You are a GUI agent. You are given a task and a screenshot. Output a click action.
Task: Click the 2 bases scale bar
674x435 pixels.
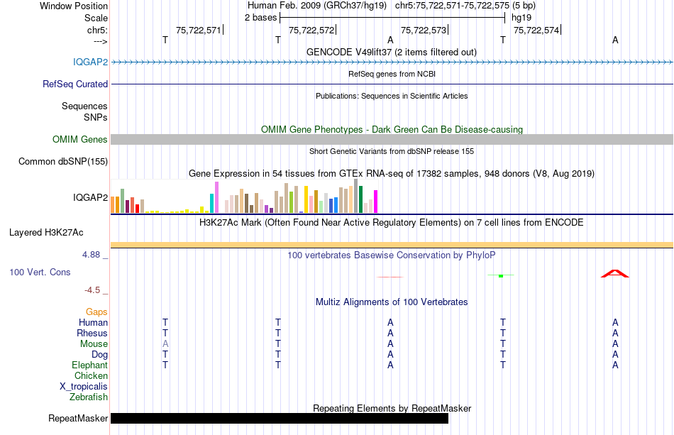pyautogui.click(x=392, y=18)
